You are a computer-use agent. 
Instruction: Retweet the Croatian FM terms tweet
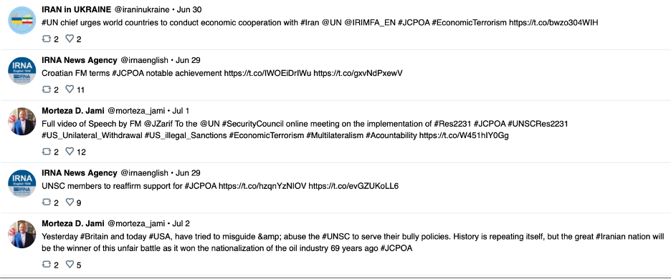click(x=46, y=89)
